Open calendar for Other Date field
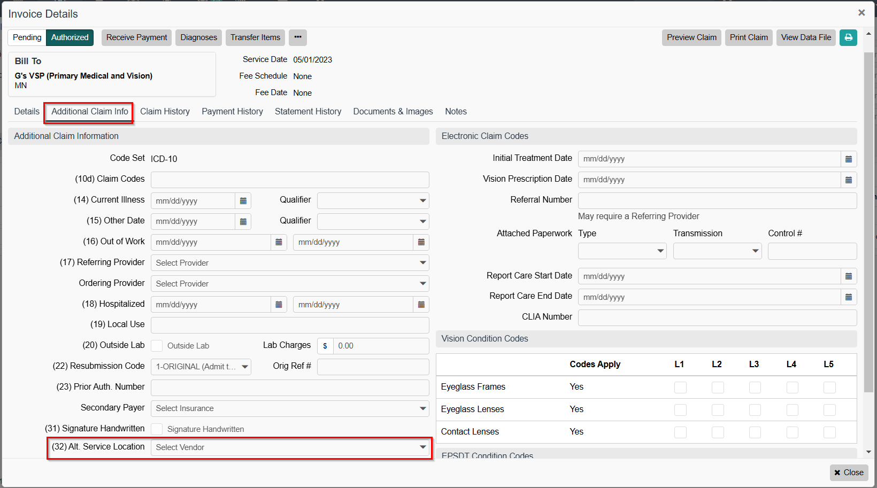877x488 pixels. tap(243, 222)
